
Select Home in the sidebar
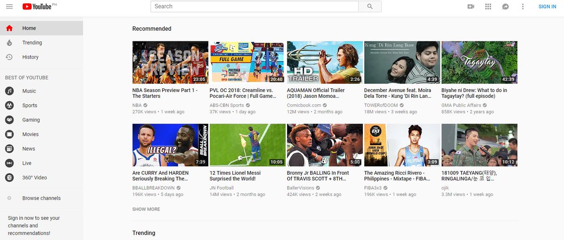point(41,28)
